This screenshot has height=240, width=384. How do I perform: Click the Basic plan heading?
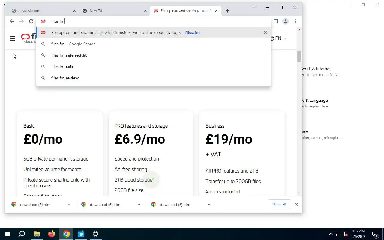[x=29, y=126]
